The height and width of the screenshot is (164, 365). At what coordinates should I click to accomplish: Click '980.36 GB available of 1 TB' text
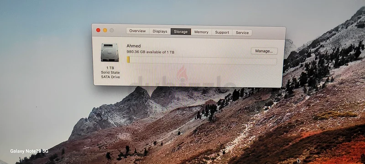pos(151,52)
